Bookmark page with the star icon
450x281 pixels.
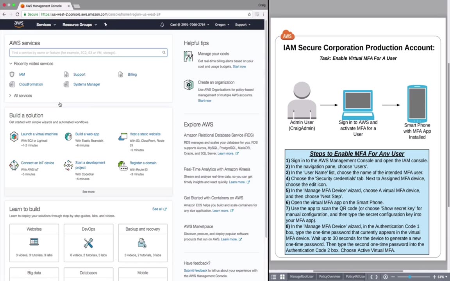point(249,14)
